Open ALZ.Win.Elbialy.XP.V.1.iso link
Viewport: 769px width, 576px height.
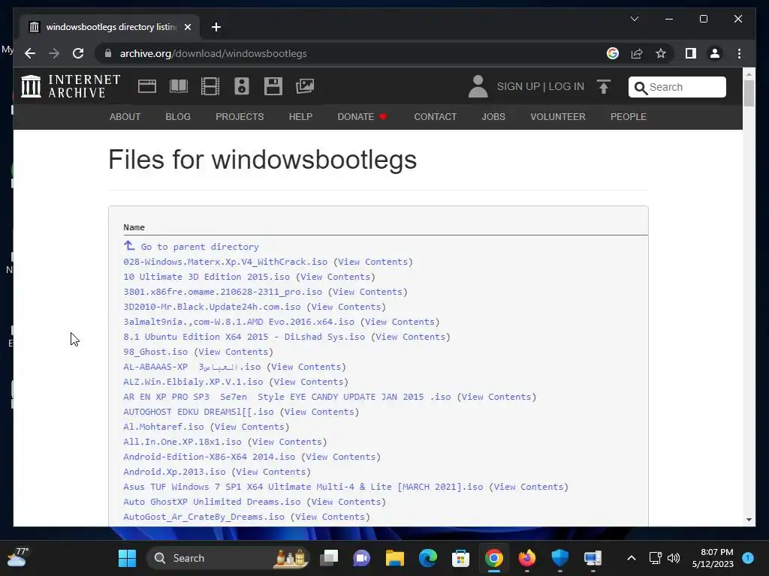tap(193, 382)
